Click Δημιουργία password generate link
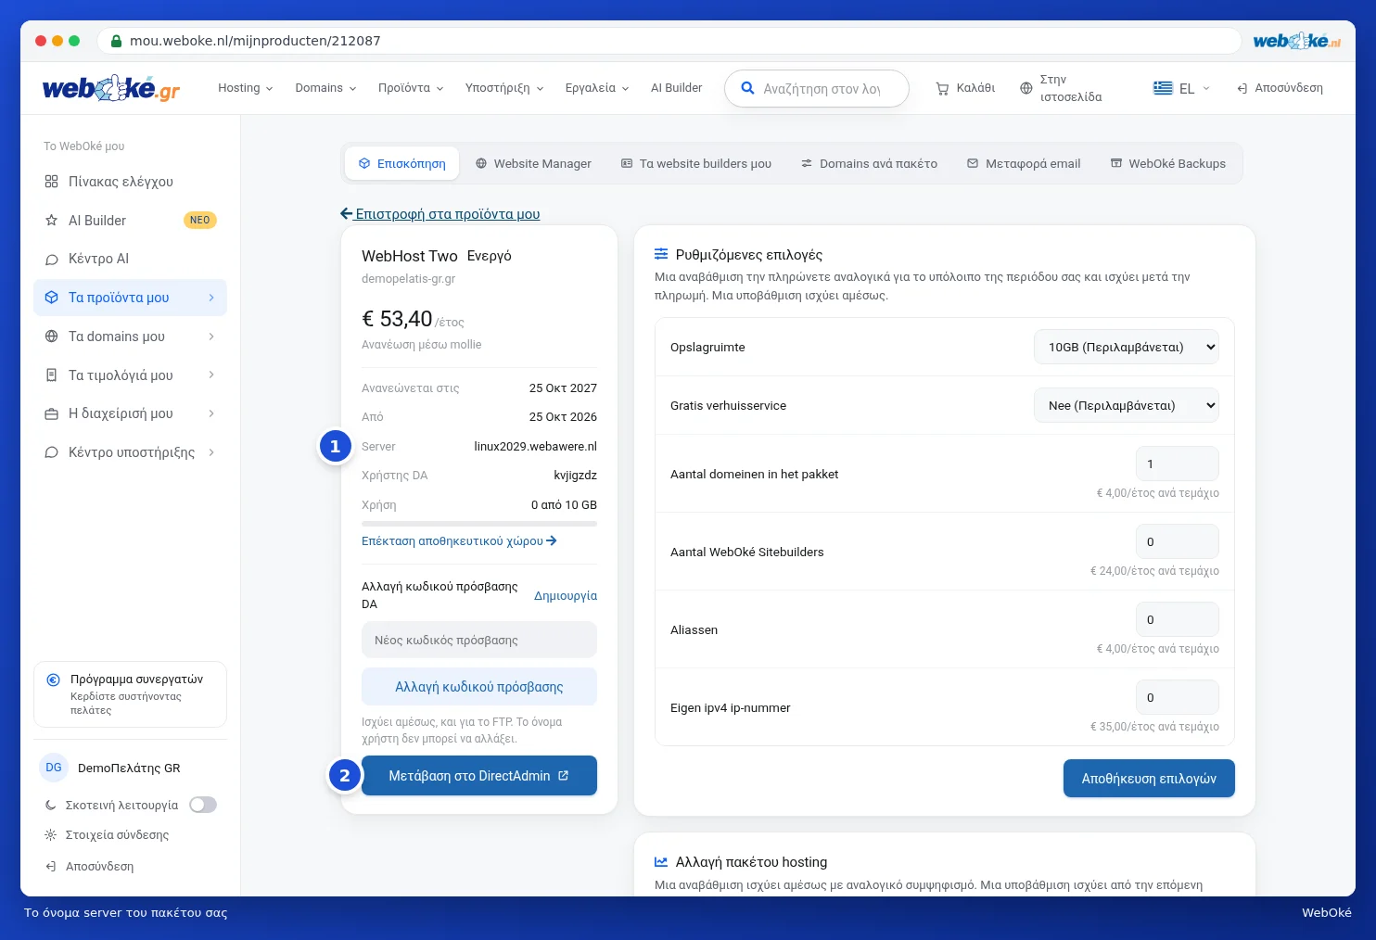The image size is (1376, 940). 566,595
